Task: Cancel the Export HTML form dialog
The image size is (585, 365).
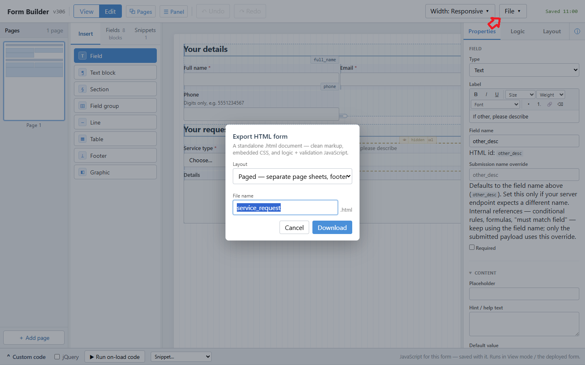Action: 294,228
